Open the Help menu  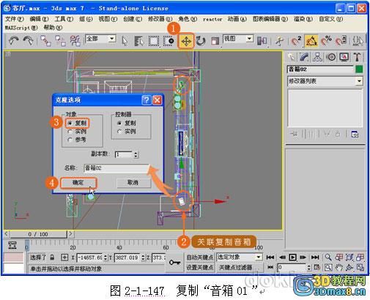pyautogui.click(x=53, y=28)
